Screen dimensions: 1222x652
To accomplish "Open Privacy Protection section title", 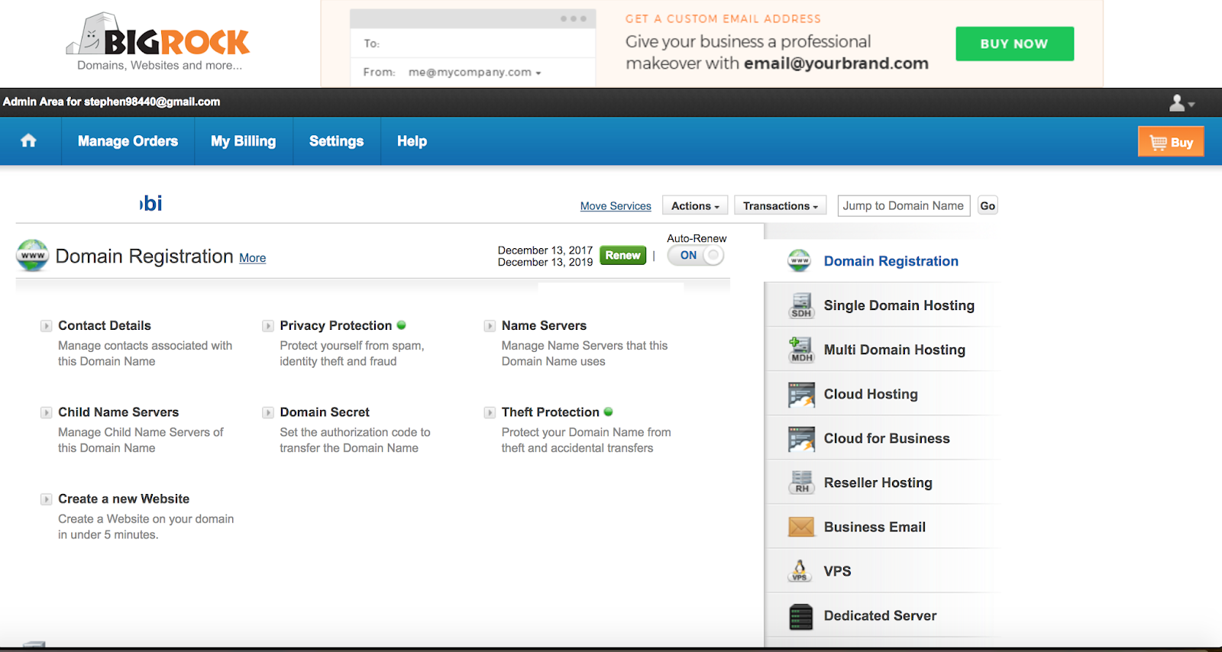I will [336, 325].
